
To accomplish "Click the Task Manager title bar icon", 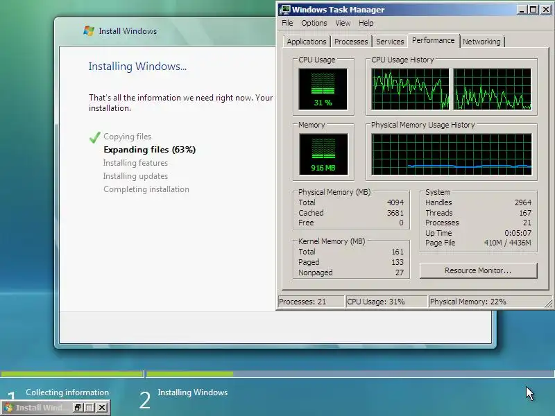I will click(284, 10).
